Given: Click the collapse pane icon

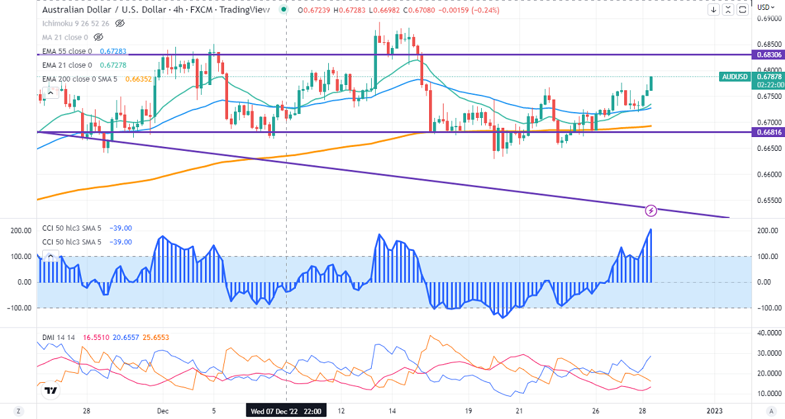Looking at the screenshot, I should 728,9.
